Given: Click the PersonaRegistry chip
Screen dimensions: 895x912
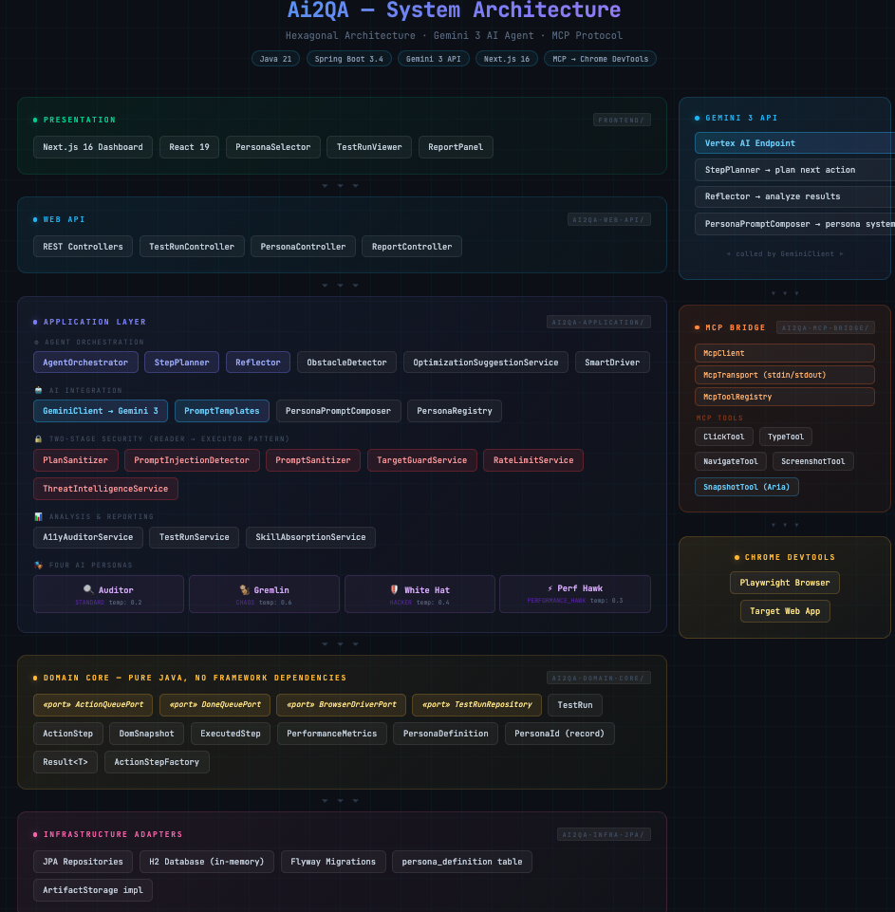Looking at the screenshot, I should [x=455, y=411].
